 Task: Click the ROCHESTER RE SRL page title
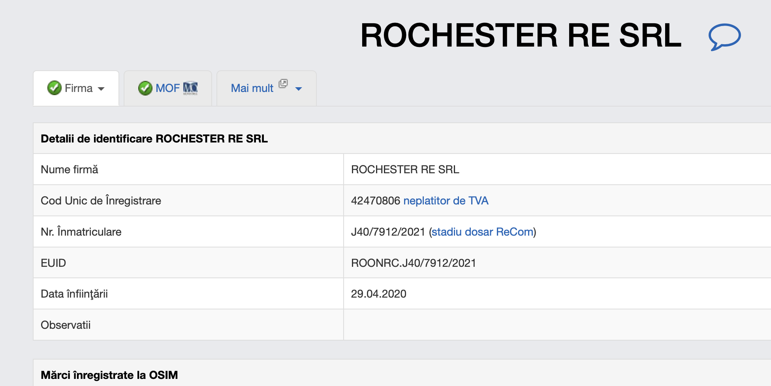[521, 36]
